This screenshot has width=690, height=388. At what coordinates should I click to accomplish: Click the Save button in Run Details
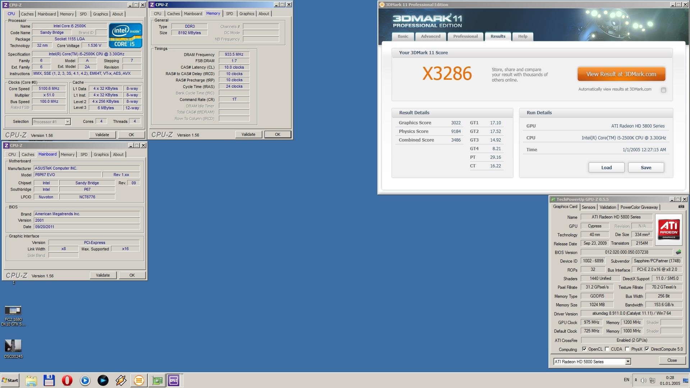point(646,167)
